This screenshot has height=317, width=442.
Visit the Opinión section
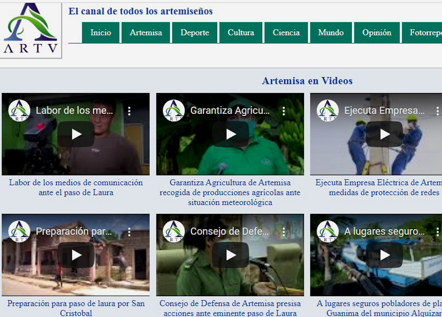click(x=377, y=32)
